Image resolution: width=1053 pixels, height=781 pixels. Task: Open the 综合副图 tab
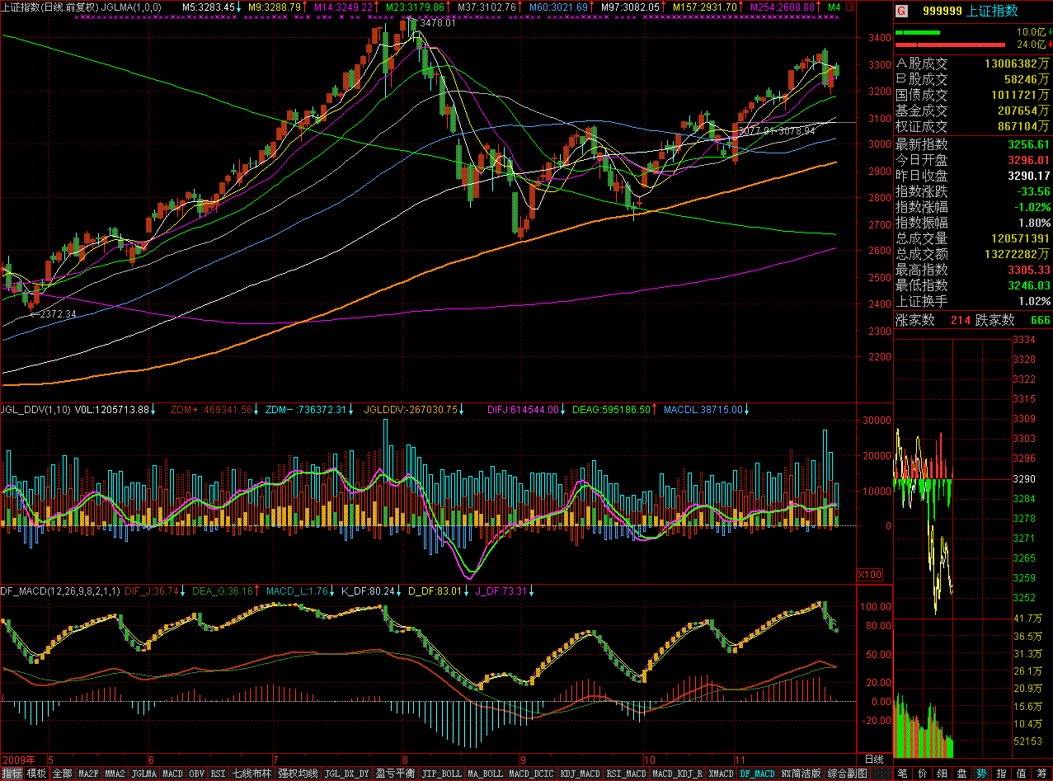tap(847, 774)
